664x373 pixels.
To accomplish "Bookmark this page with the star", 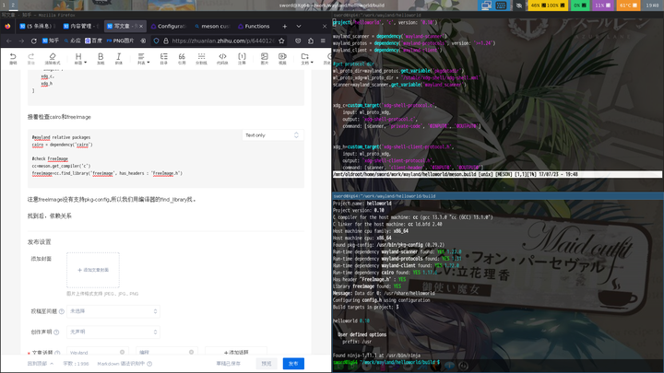I will (281, 41).
